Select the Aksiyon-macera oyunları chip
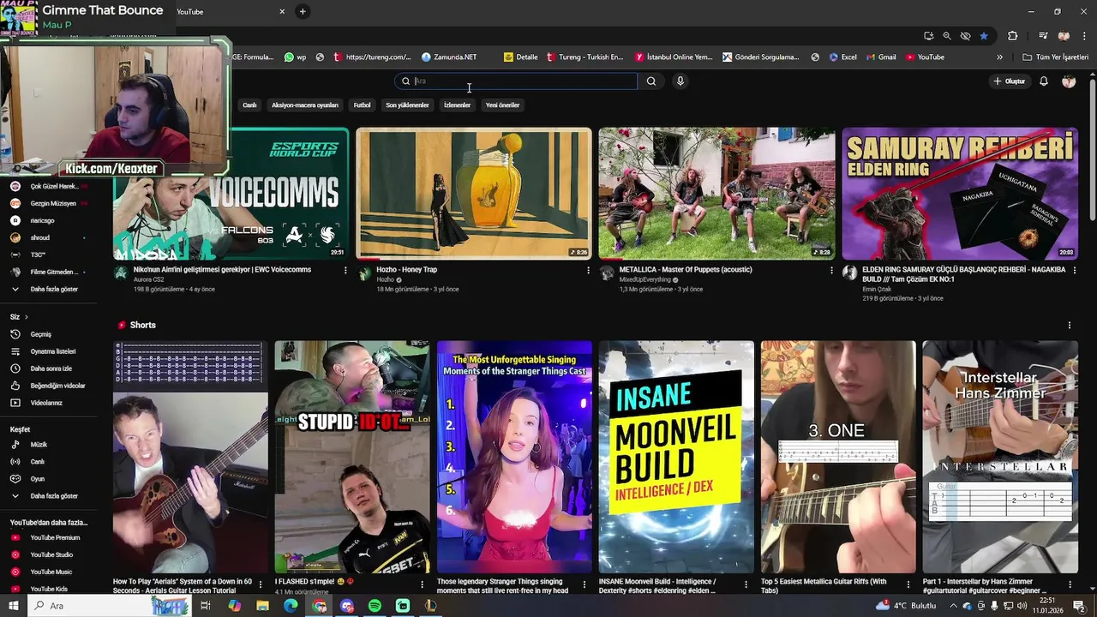Viewport: 1097px width, 617px height. click(x=305, y=105)
